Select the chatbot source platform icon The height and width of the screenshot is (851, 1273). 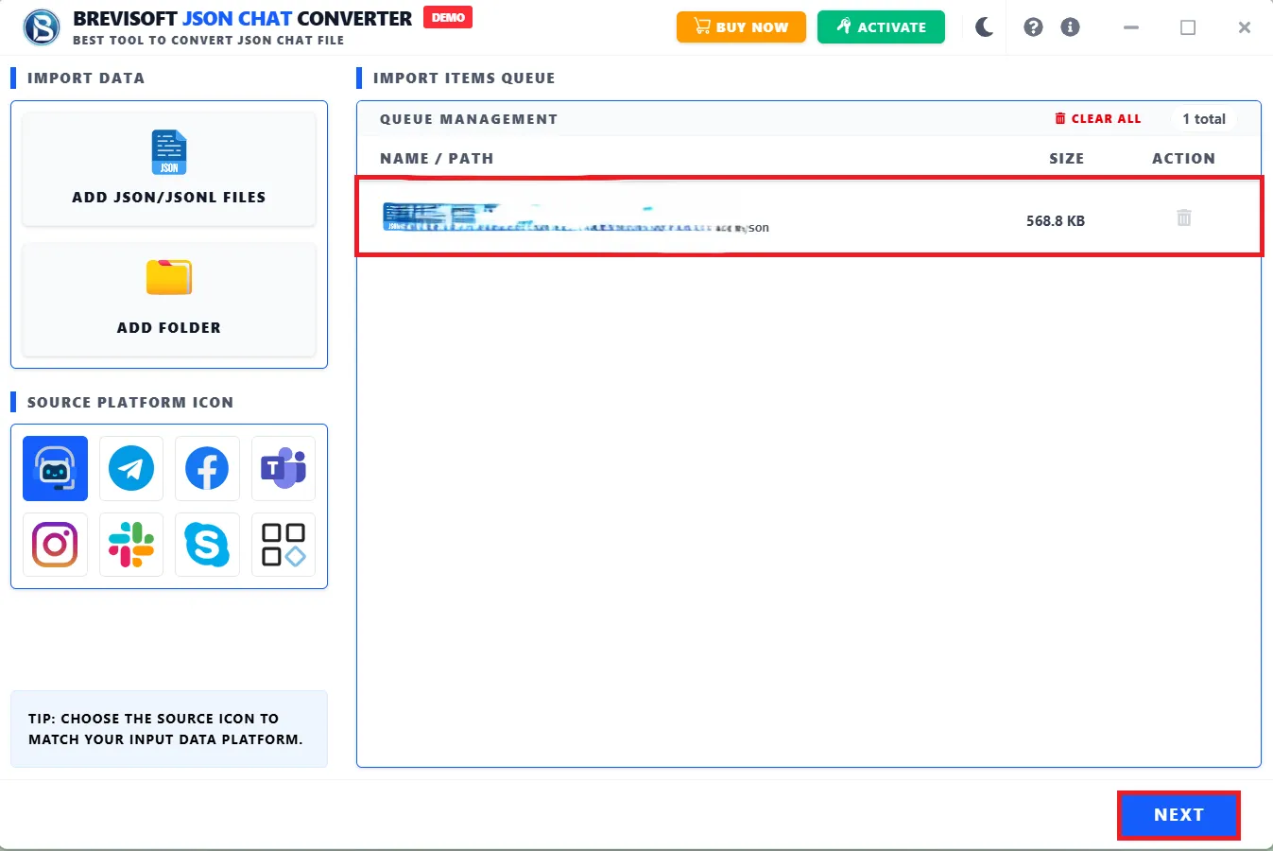tap(55, 468)
